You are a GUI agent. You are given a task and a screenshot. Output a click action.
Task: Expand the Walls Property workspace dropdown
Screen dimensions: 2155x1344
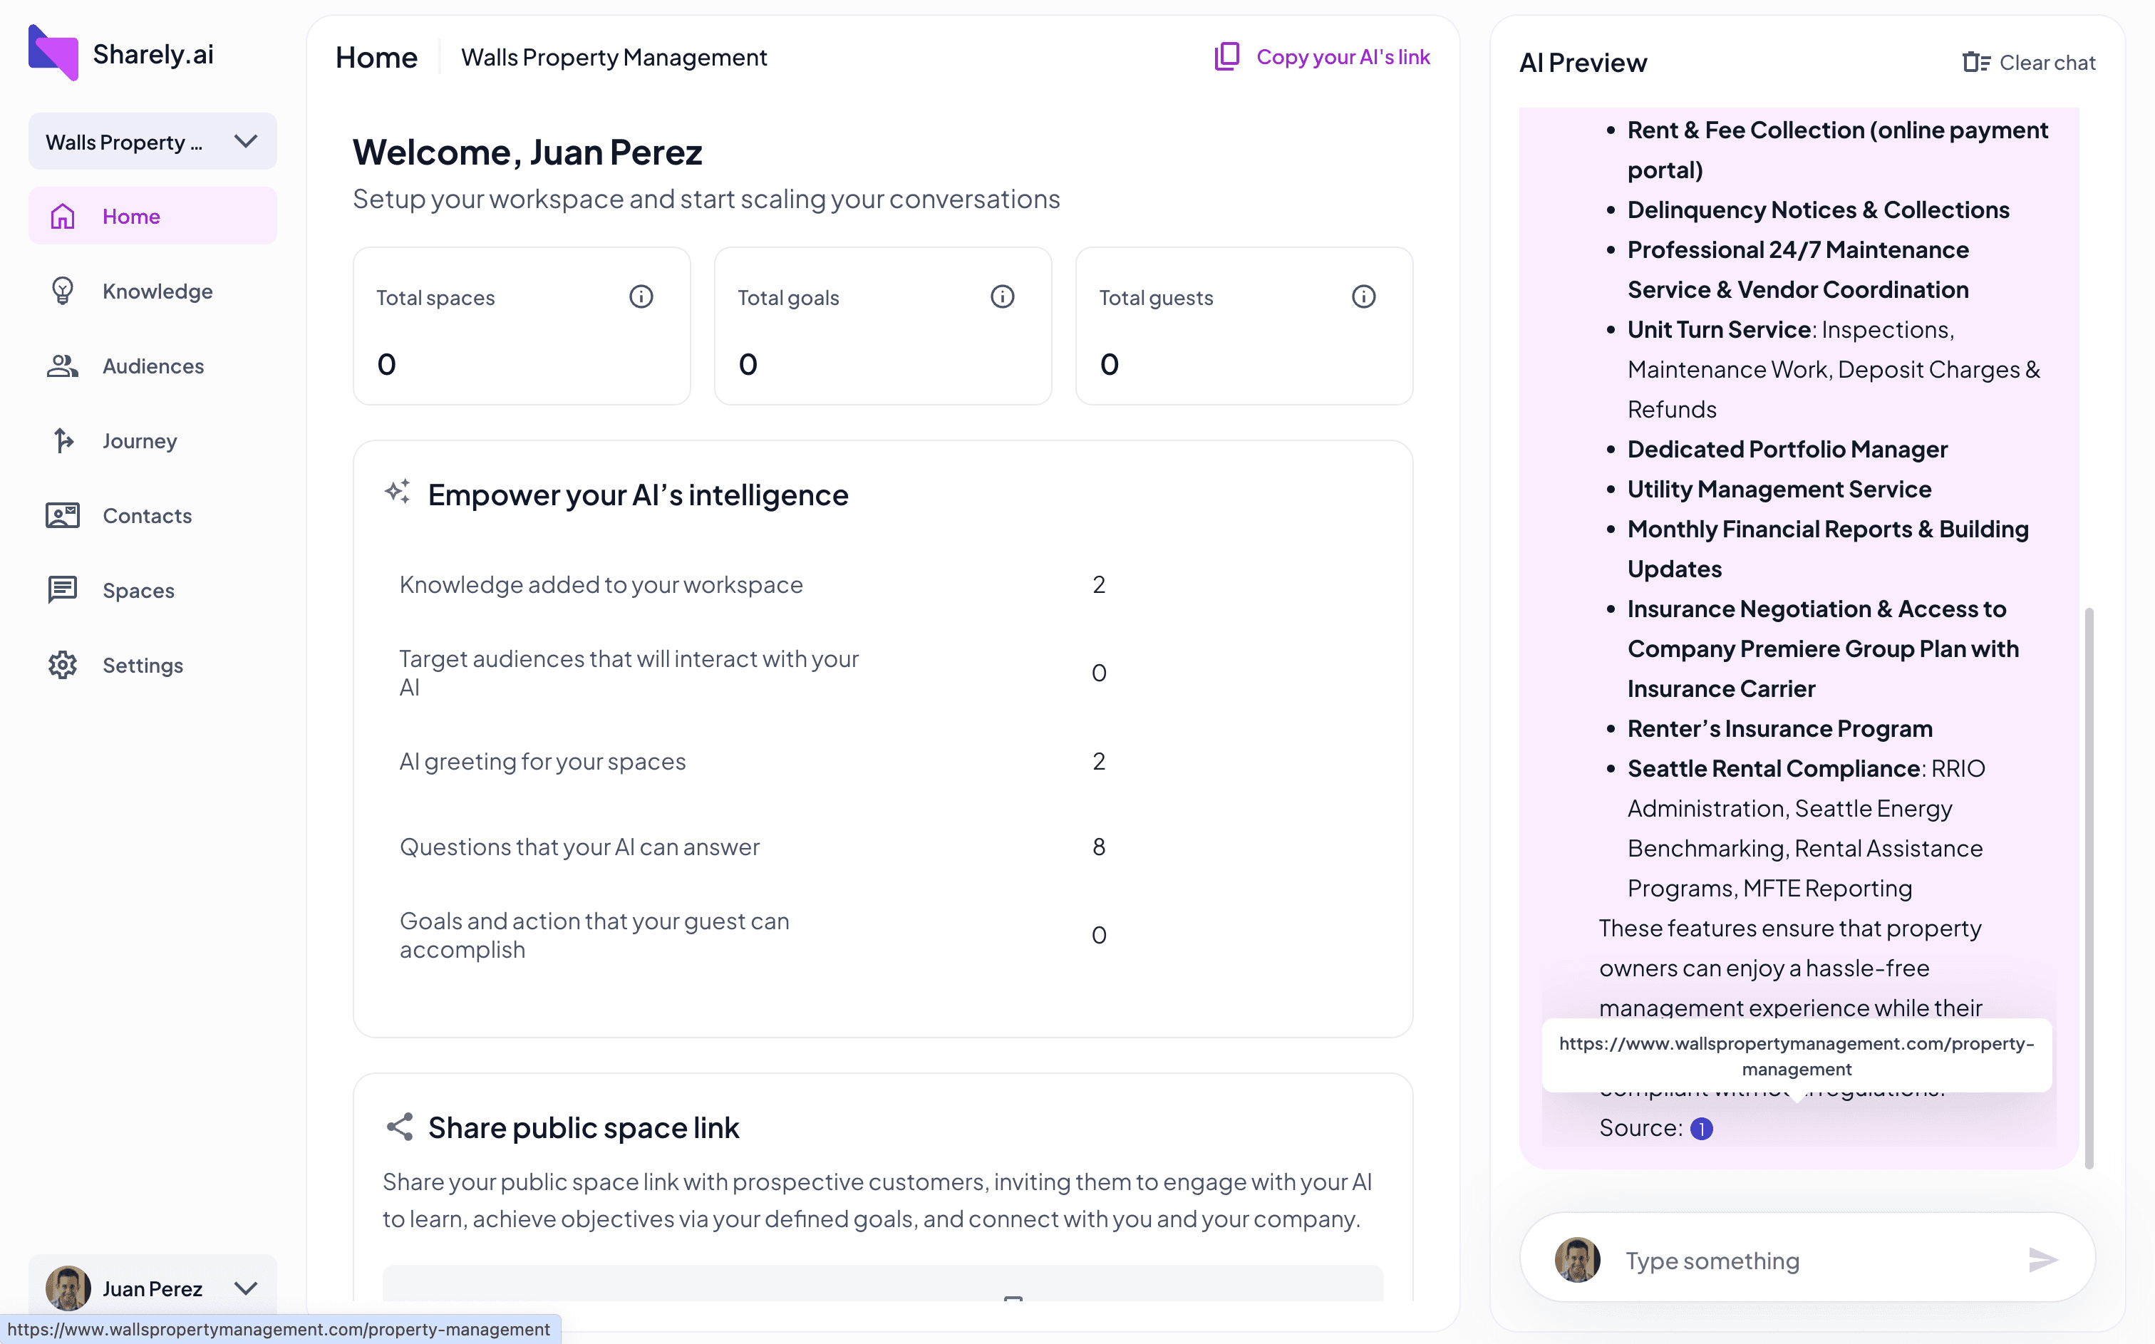245,141
